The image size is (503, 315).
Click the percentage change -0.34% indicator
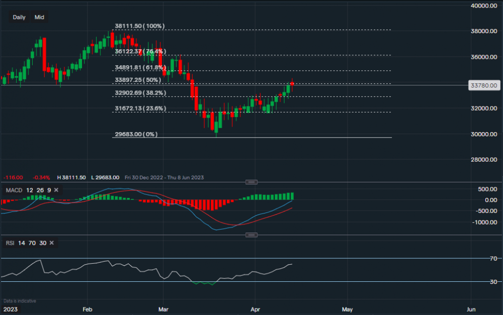[41, 177]
